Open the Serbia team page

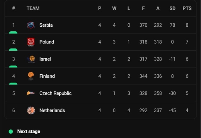46,25
